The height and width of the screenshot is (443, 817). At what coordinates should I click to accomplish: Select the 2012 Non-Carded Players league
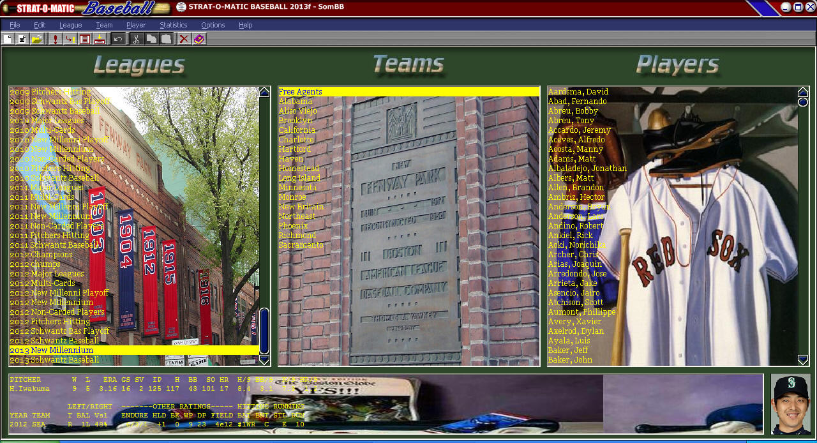click(57, 312)
